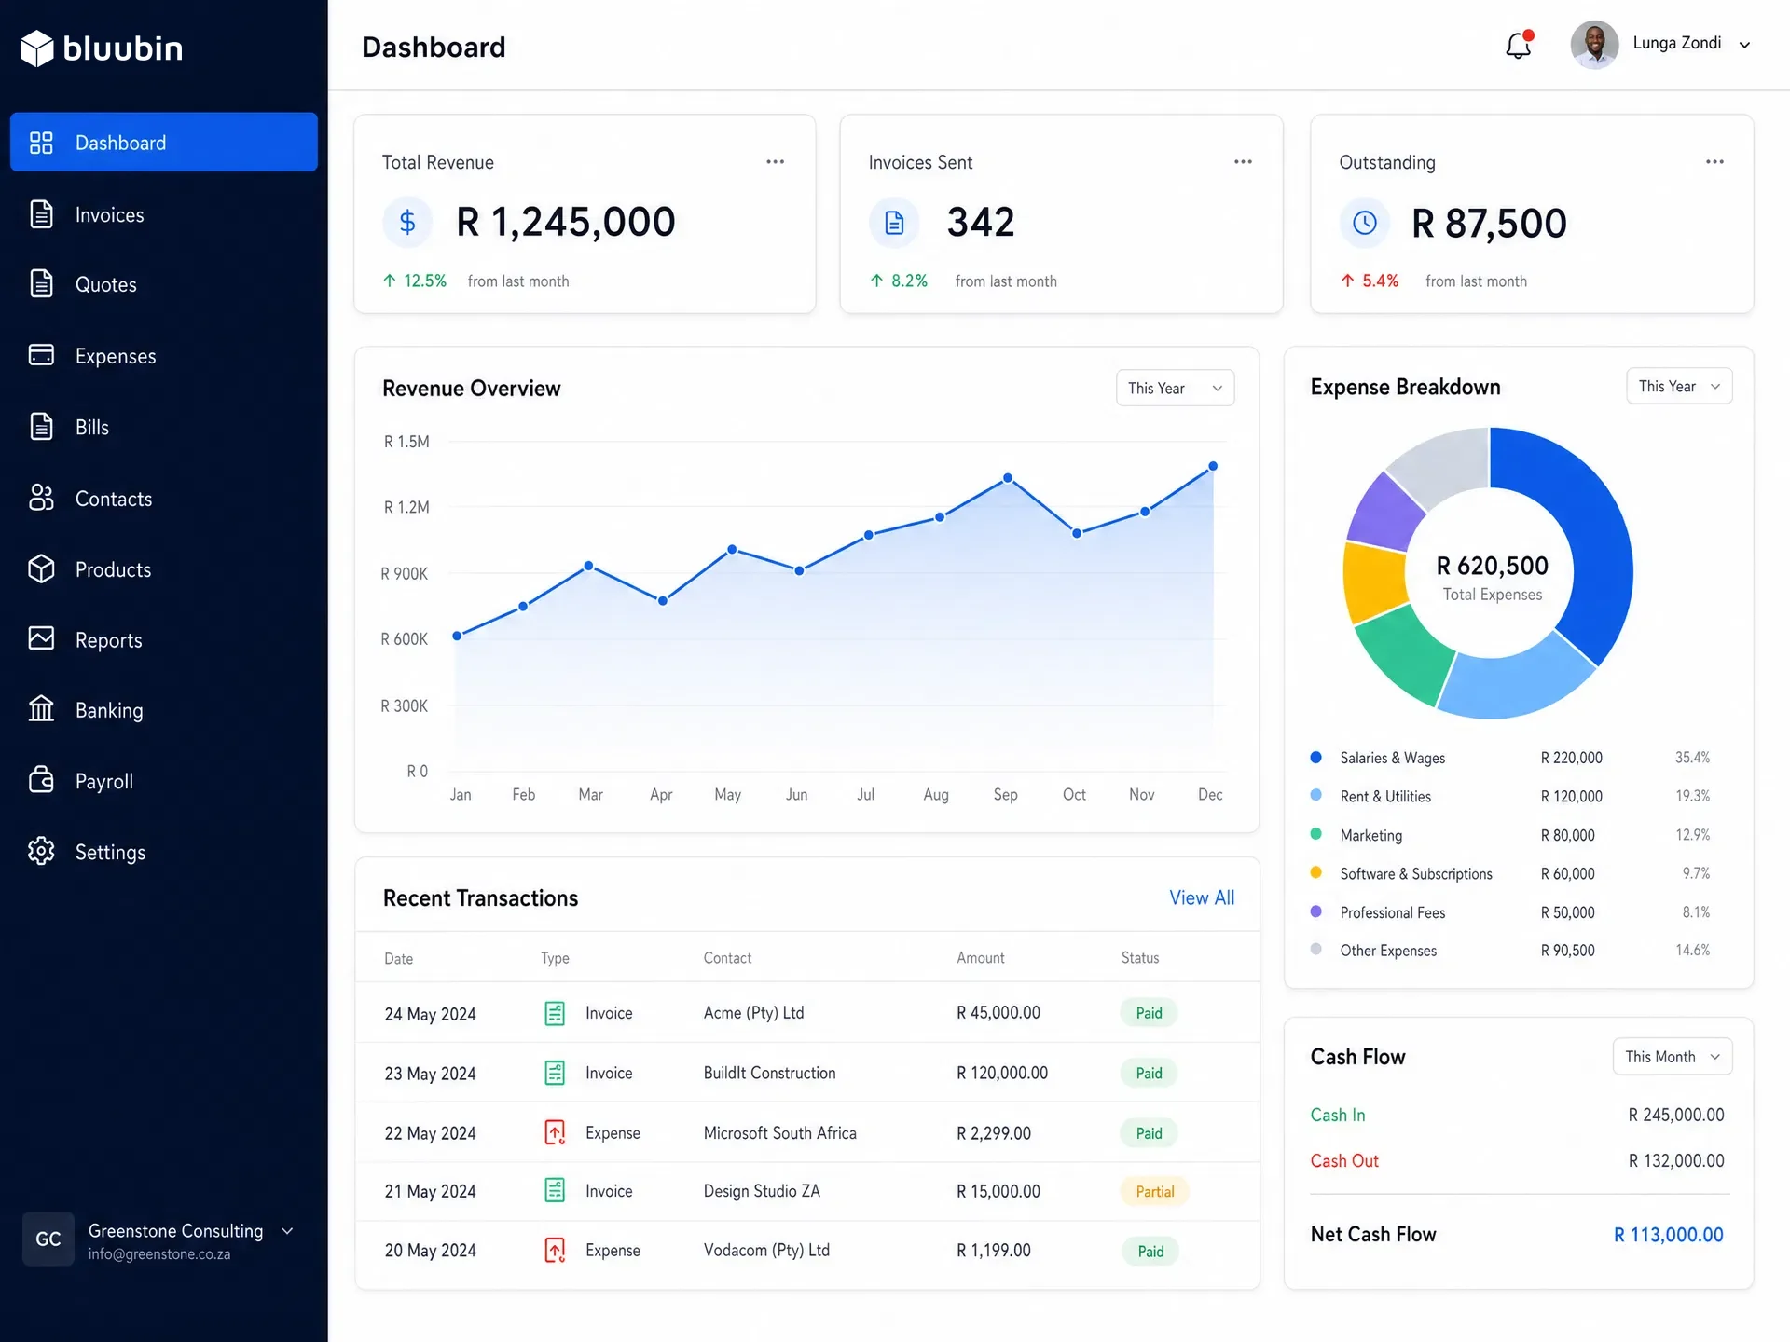
Task: Click Paid status for BuildIt Construction
Action: (1149, 1073)
